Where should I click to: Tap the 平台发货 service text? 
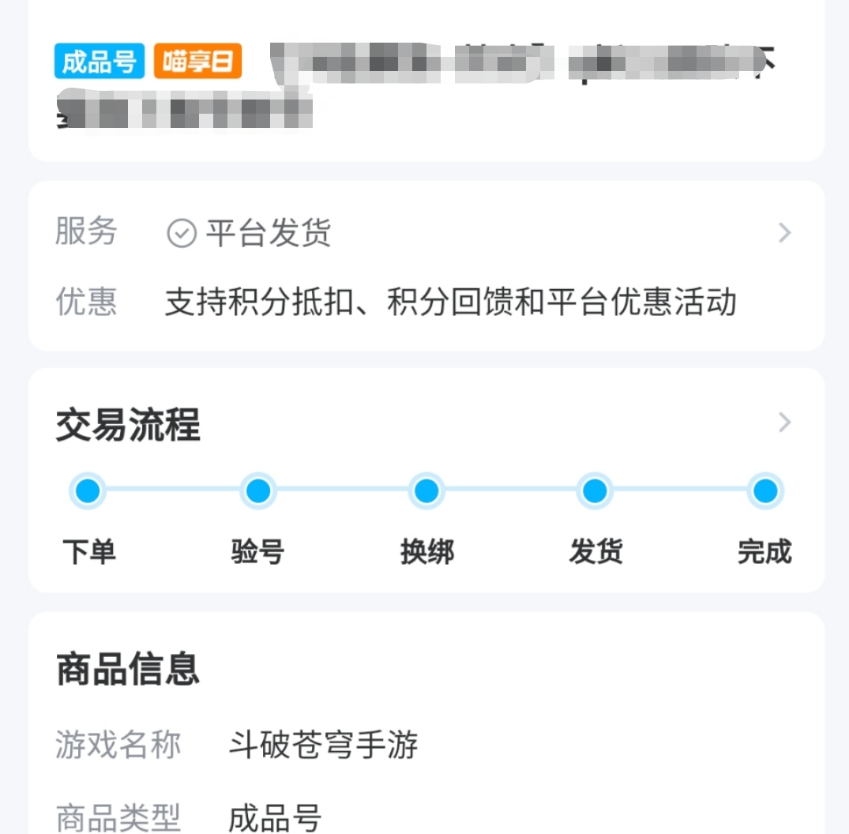[x=269, y=234]
